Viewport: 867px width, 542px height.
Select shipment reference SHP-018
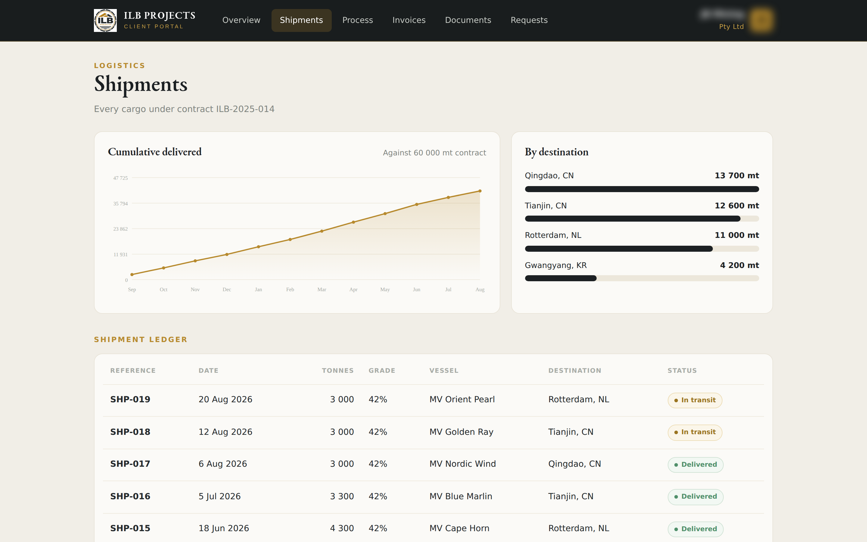[130, 432]
